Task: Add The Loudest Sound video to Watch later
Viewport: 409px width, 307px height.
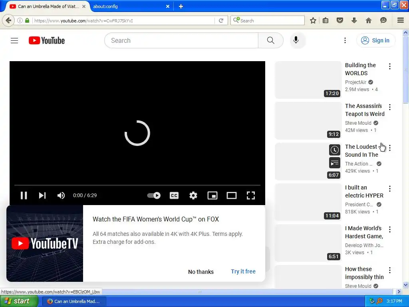Action: 334,150
